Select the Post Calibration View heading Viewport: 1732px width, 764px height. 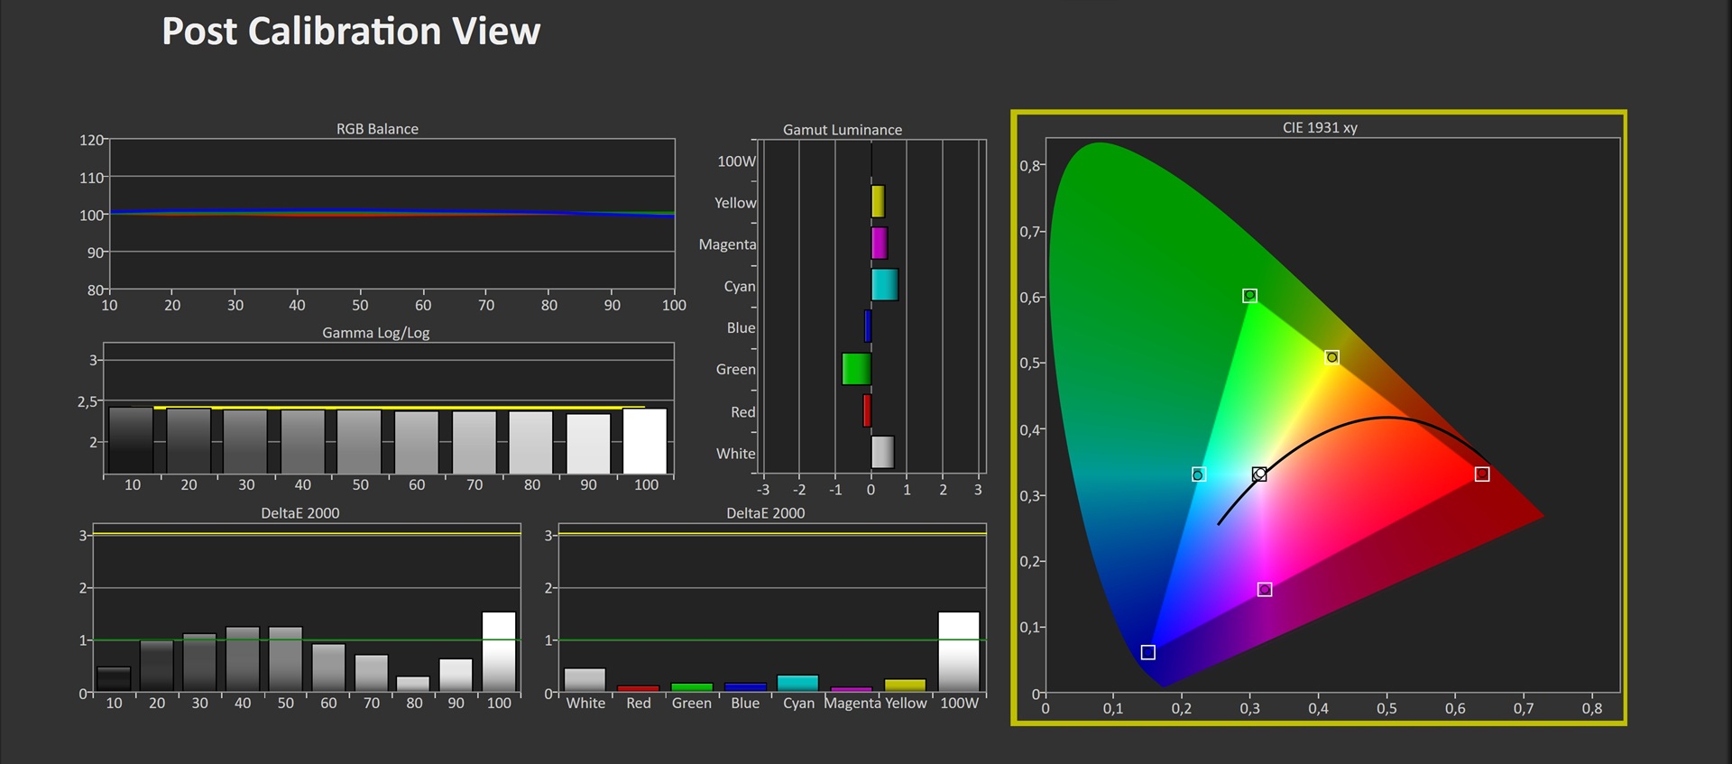pyautogui.click(x=351, y=32)
